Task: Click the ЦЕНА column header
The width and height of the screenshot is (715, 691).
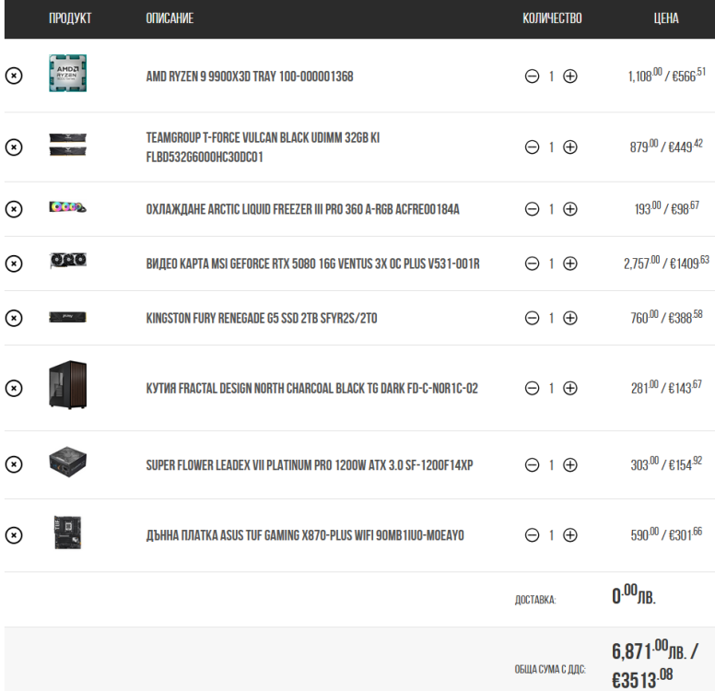Action: 666,18
